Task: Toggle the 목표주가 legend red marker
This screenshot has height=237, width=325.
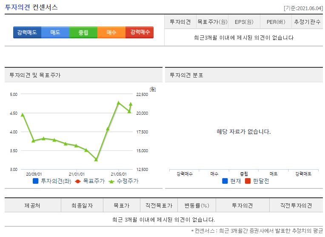Action: [x=78, y=181]
